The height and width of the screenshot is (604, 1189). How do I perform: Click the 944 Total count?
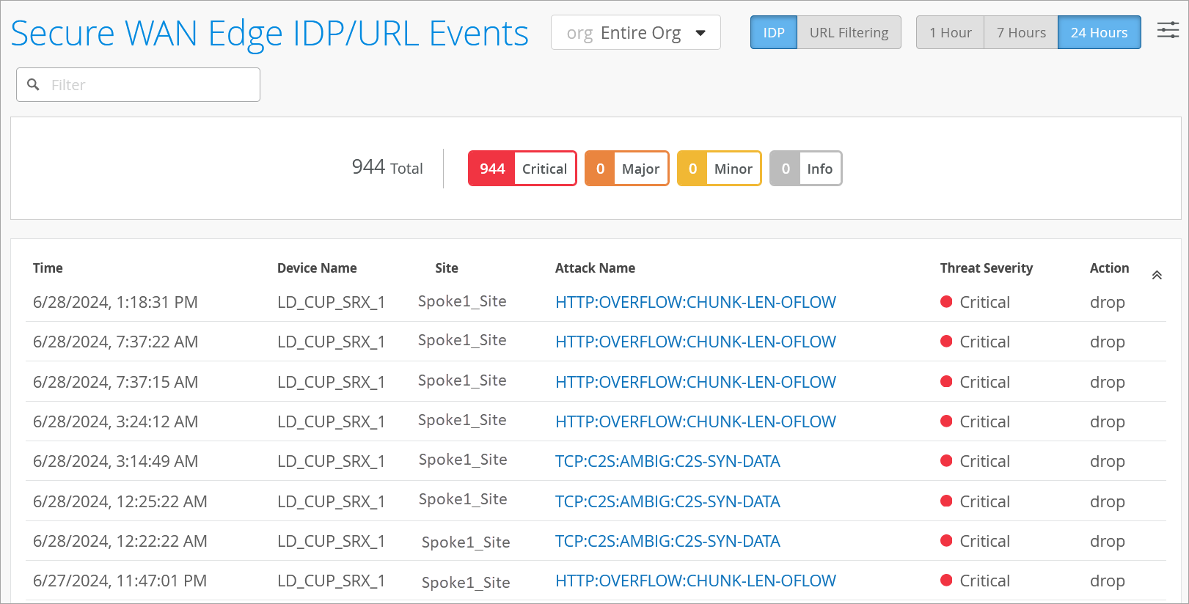[387, 168]
